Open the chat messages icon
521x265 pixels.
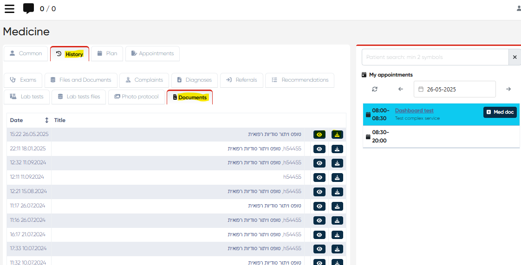pyautogui.click(x=28, y=9)
